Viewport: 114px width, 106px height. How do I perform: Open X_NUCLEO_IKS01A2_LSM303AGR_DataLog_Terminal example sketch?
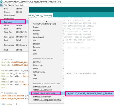90,93
